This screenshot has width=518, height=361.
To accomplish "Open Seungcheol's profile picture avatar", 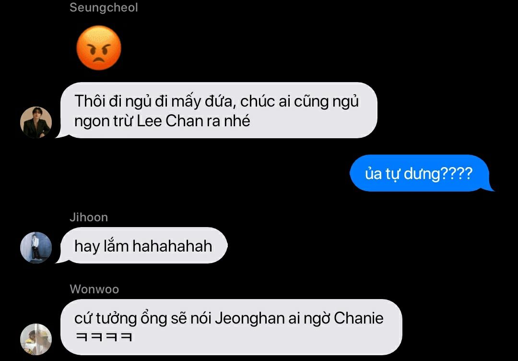I will pos(36,122).
